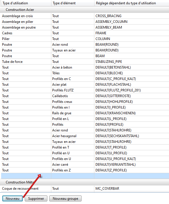The width and height of the screenshot is (169, 204).
Task: Select the Assemblage en croix row
Action: (x=85, y=16)
